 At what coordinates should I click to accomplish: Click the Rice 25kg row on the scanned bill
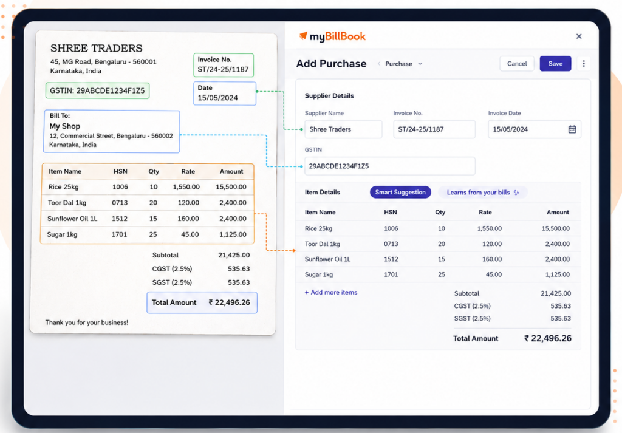(x=148, y=187)
